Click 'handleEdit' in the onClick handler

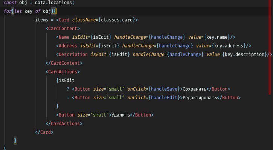(x=164, y=98)
